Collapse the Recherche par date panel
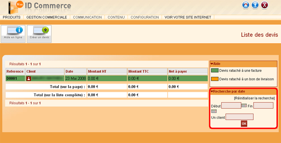Viewport: 281px width, 143px height. [x=212, y=92]
